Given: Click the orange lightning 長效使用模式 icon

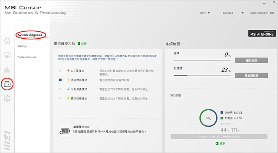Looking at the screenshot, I should pos(68,80).
